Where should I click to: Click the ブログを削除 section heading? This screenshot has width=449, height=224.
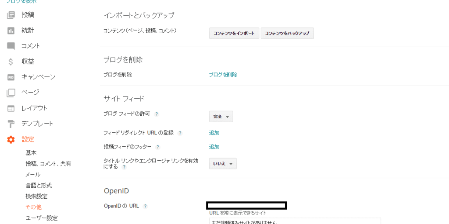click(123, 60)
